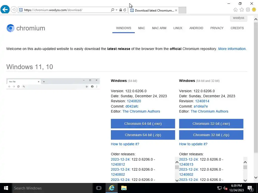The image size is (258, 193).
Task: Open the Action Center notifications icon
Action: point(250,188)
